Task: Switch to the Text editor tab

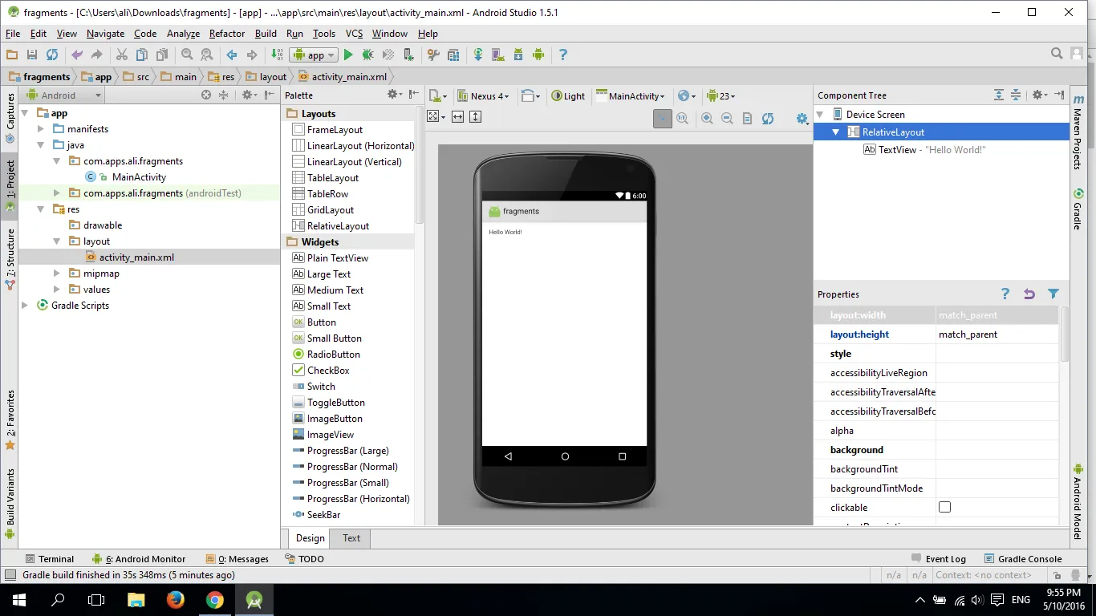Action: pyautogui.click(x=351, y=538)
